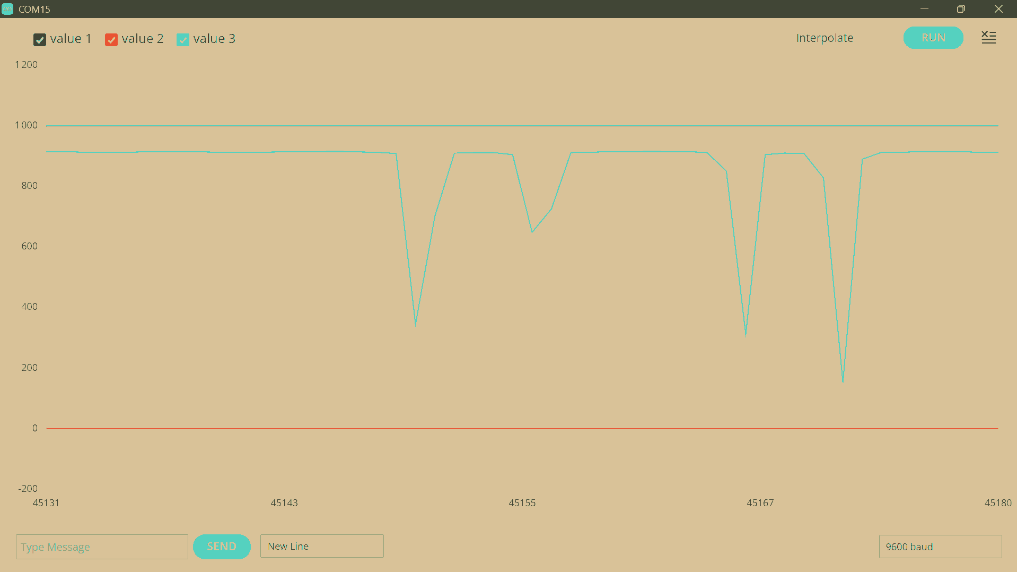Screen dimensions: 1017x572
Task: Click the 600 y-axis label
Action: [30, 246]
